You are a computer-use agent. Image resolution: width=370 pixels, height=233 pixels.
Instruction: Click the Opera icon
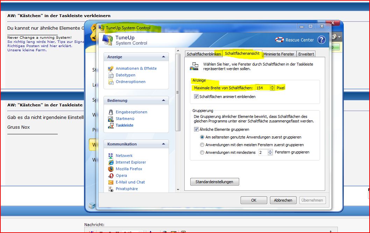[111, 175]
